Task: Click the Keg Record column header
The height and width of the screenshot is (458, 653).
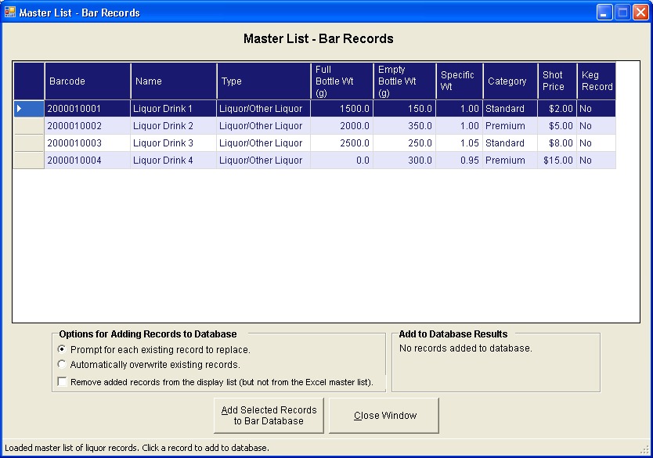Action: tap(596, 81)
